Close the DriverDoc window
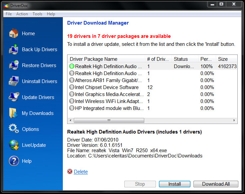The image size is (245, 194). pyautogui.click(x=234, y=4)
